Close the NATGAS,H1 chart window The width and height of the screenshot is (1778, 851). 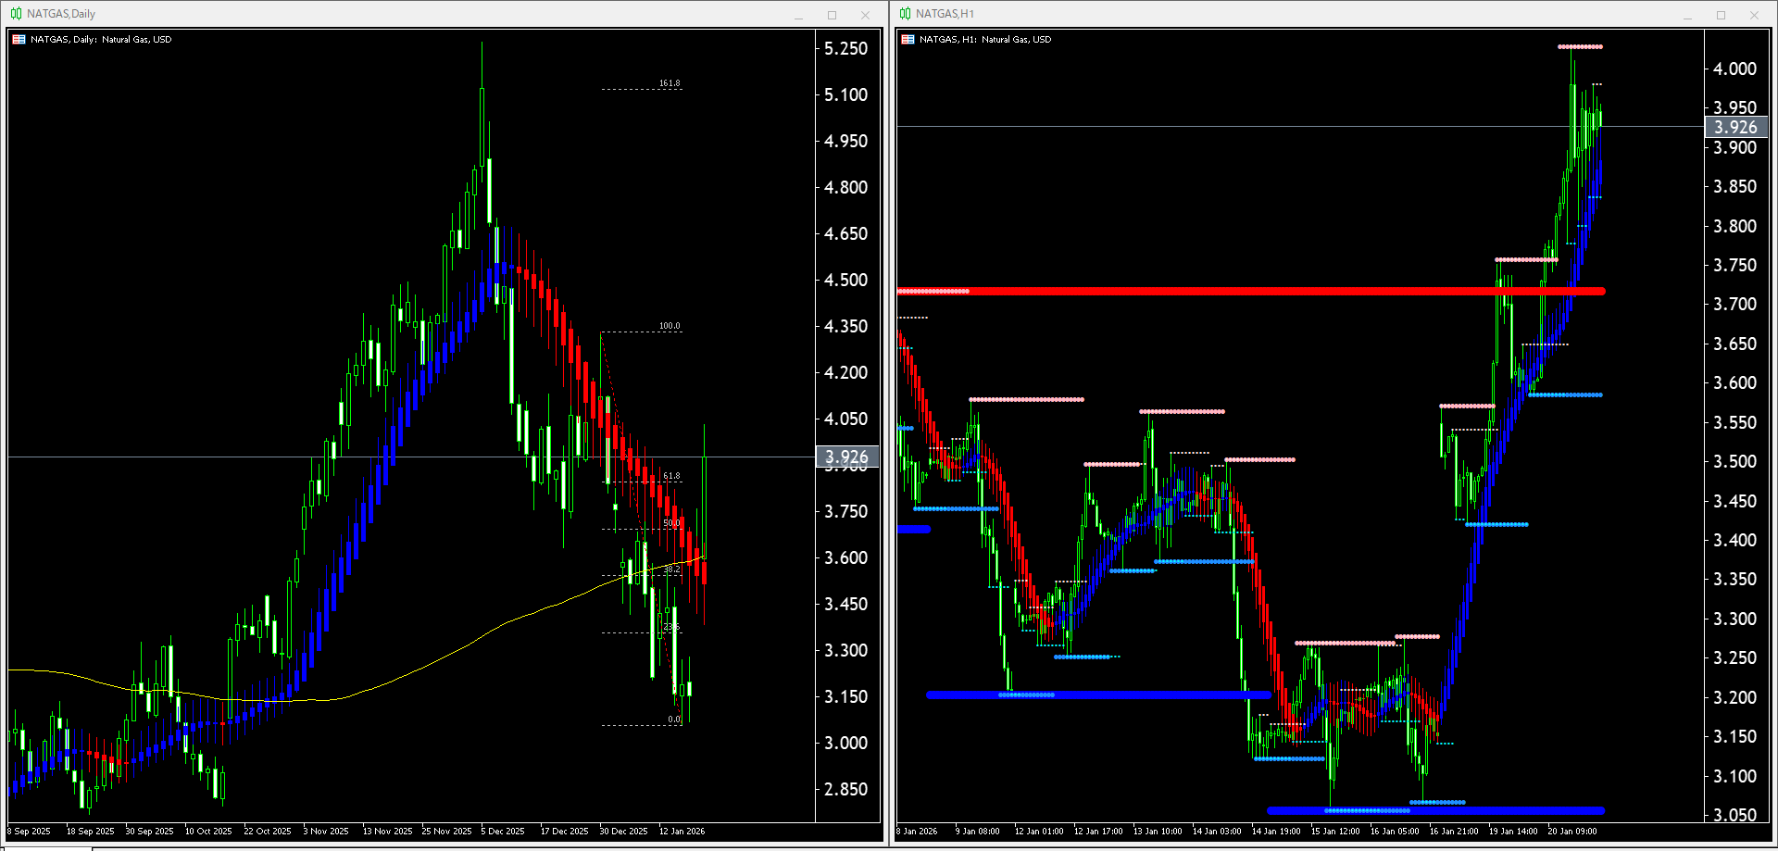[1754, 15]
